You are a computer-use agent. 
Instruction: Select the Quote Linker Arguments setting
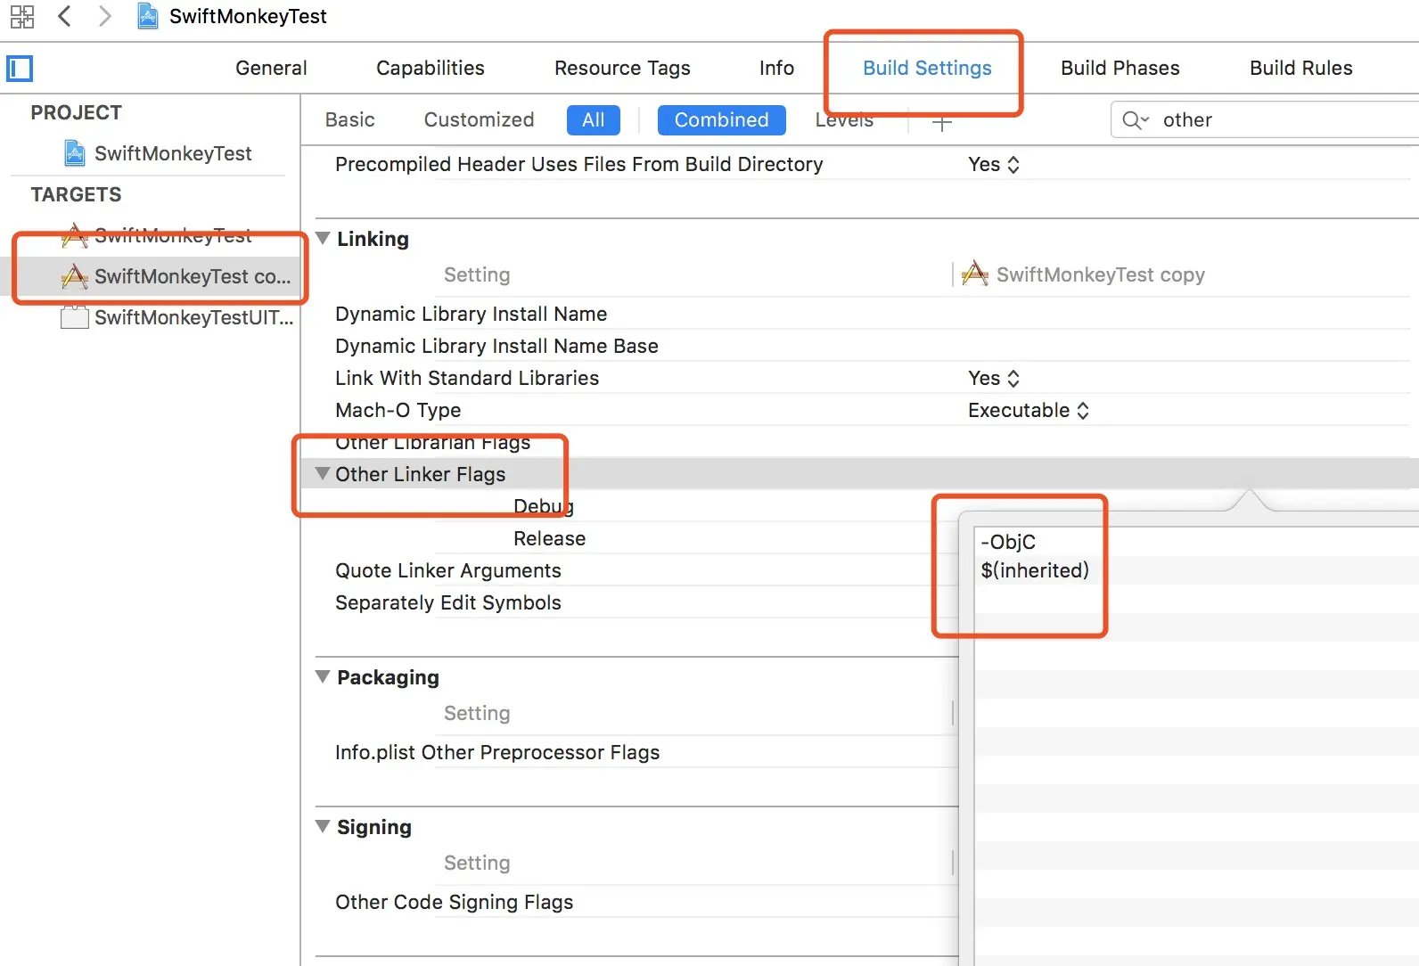447,570
